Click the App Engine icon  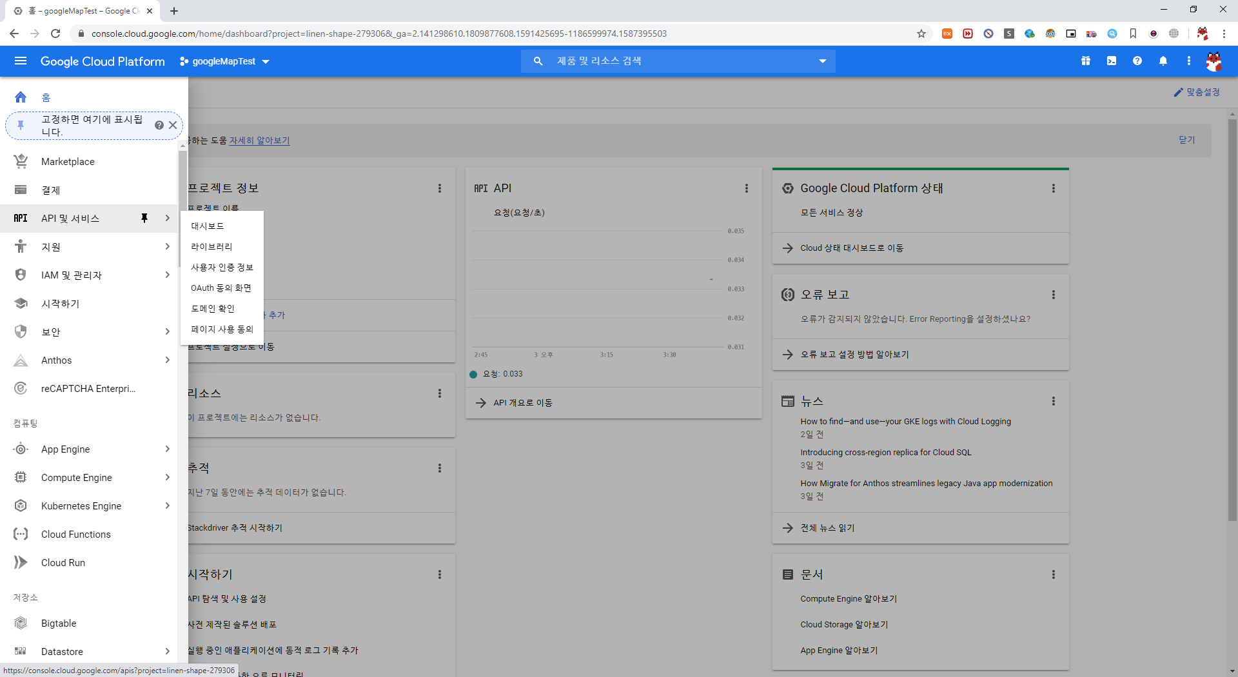tap(21, 449)
